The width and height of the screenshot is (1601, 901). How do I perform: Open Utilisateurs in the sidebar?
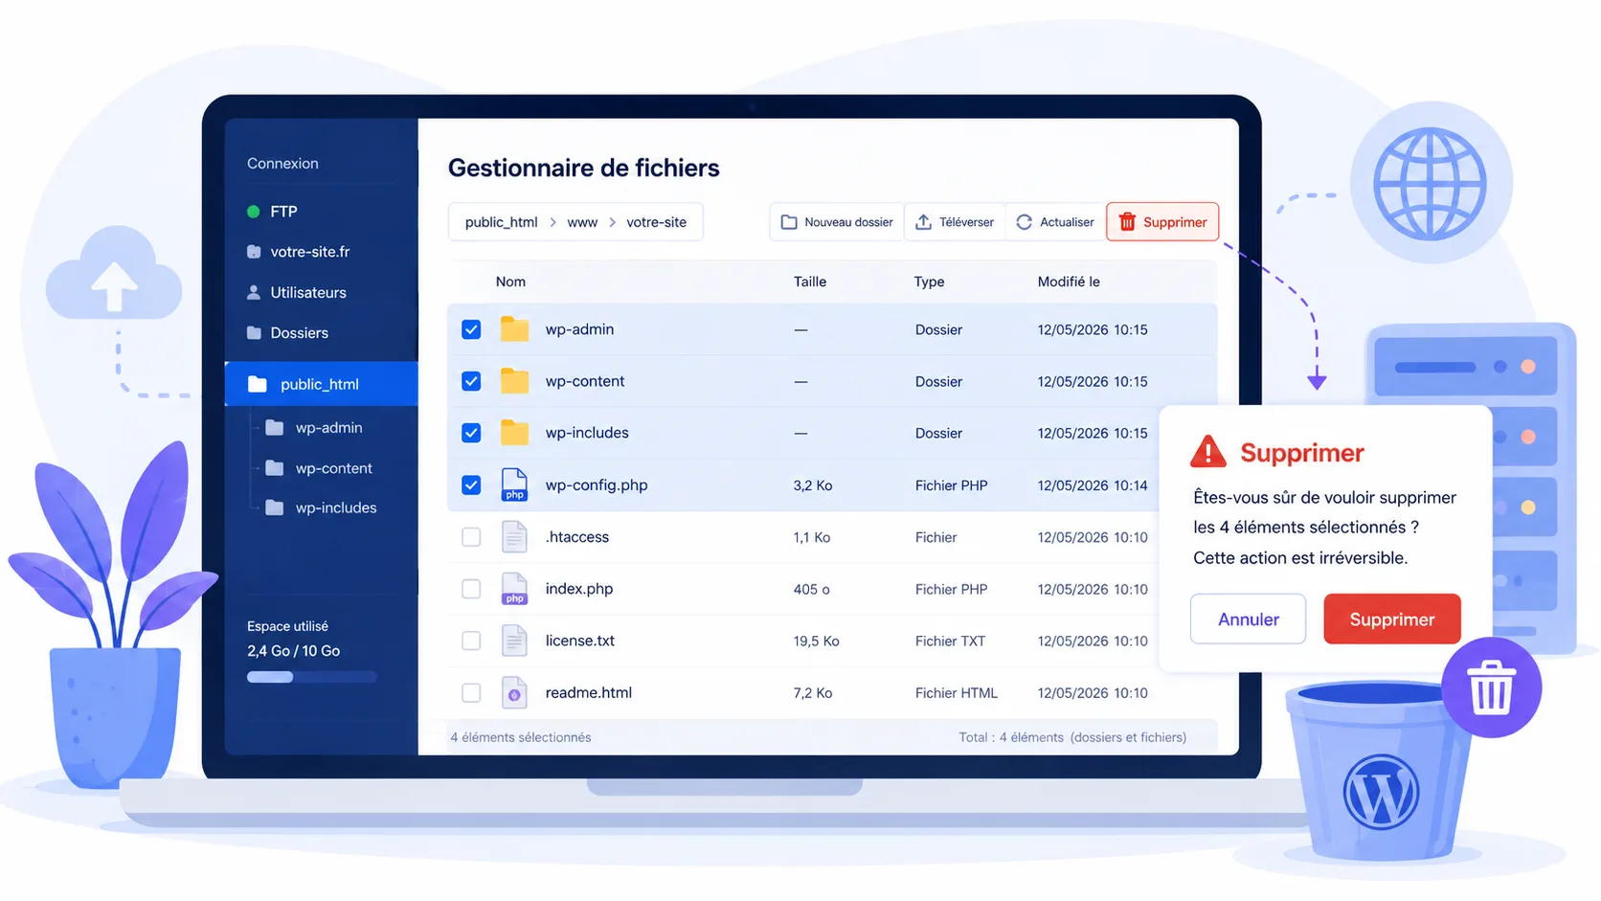308,292
